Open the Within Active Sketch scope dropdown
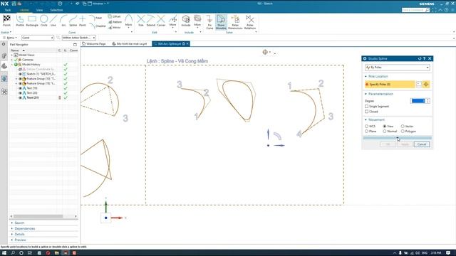This screenshot has height=256, width=456. pos(78,38)
